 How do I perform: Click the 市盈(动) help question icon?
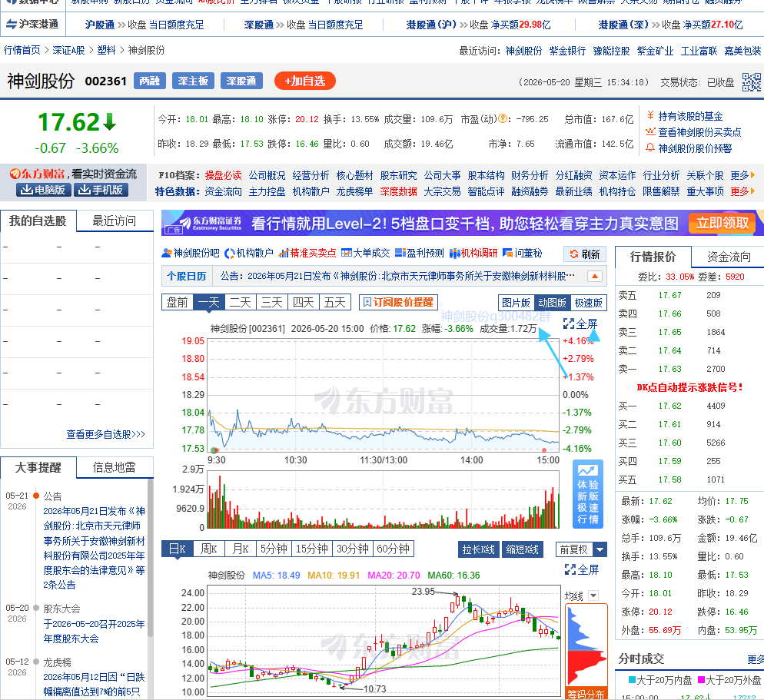coord(503,119)
